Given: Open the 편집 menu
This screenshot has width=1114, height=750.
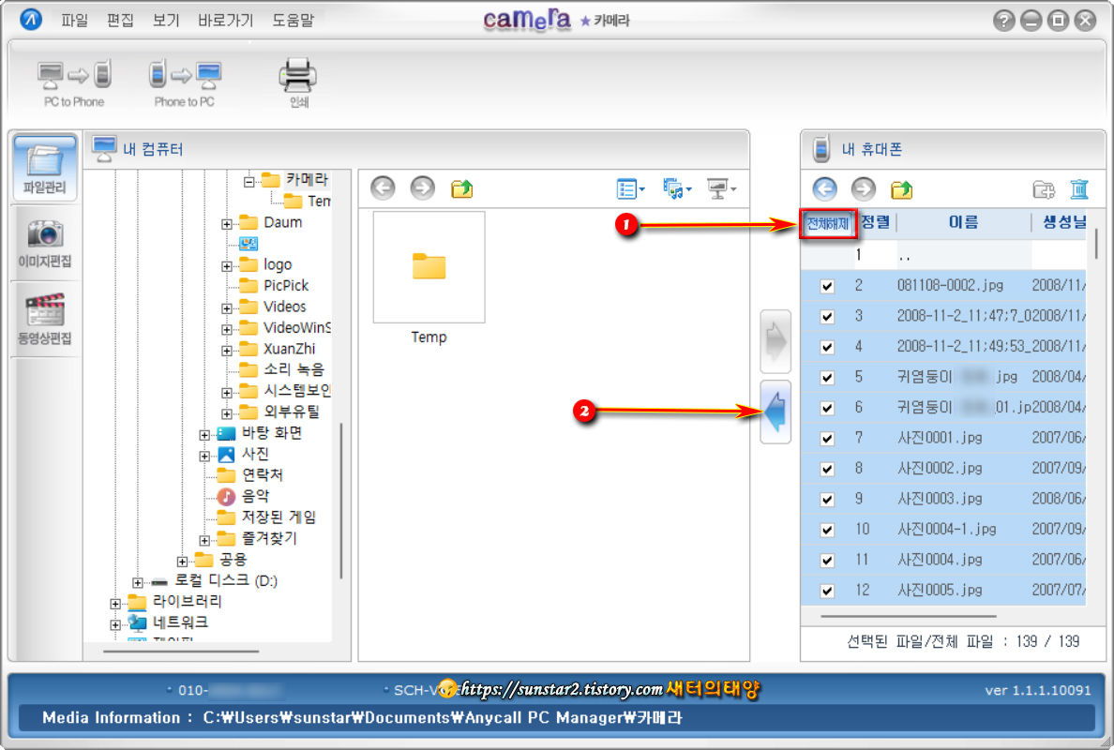Looking at the screenshot, I should (120, 20).
